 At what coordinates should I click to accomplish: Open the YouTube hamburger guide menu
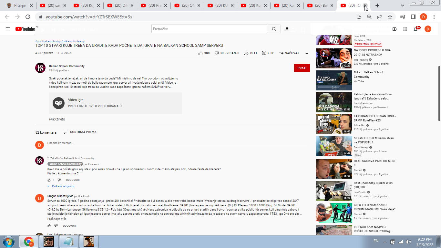coord(8,29)
